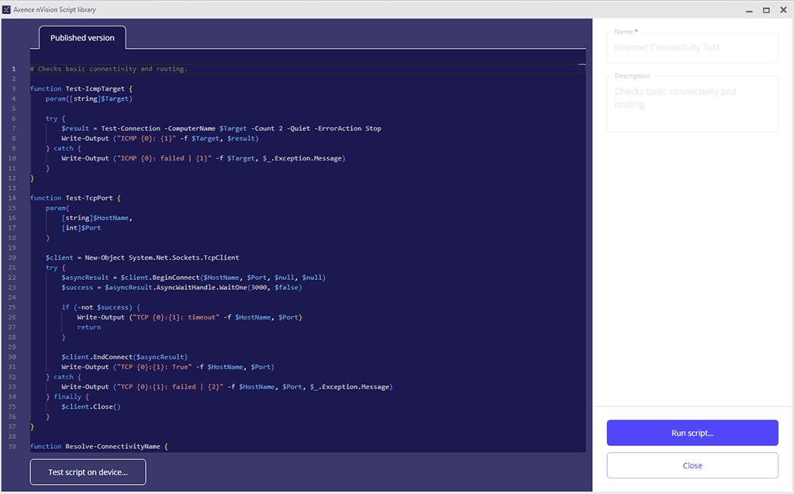Minimize the Script library window
This screenshot has height=494, width=794.
click(749, 10)
